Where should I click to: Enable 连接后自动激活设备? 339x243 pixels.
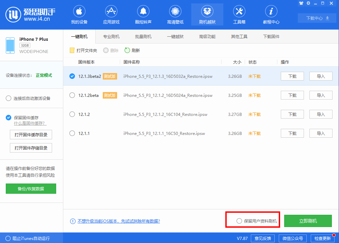pyautogui.click(x=8, y=98)
